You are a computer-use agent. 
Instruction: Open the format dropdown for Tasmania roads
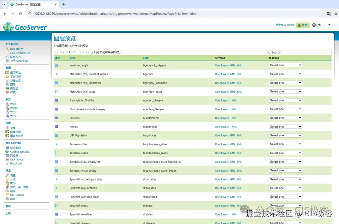tap(285, 153)
